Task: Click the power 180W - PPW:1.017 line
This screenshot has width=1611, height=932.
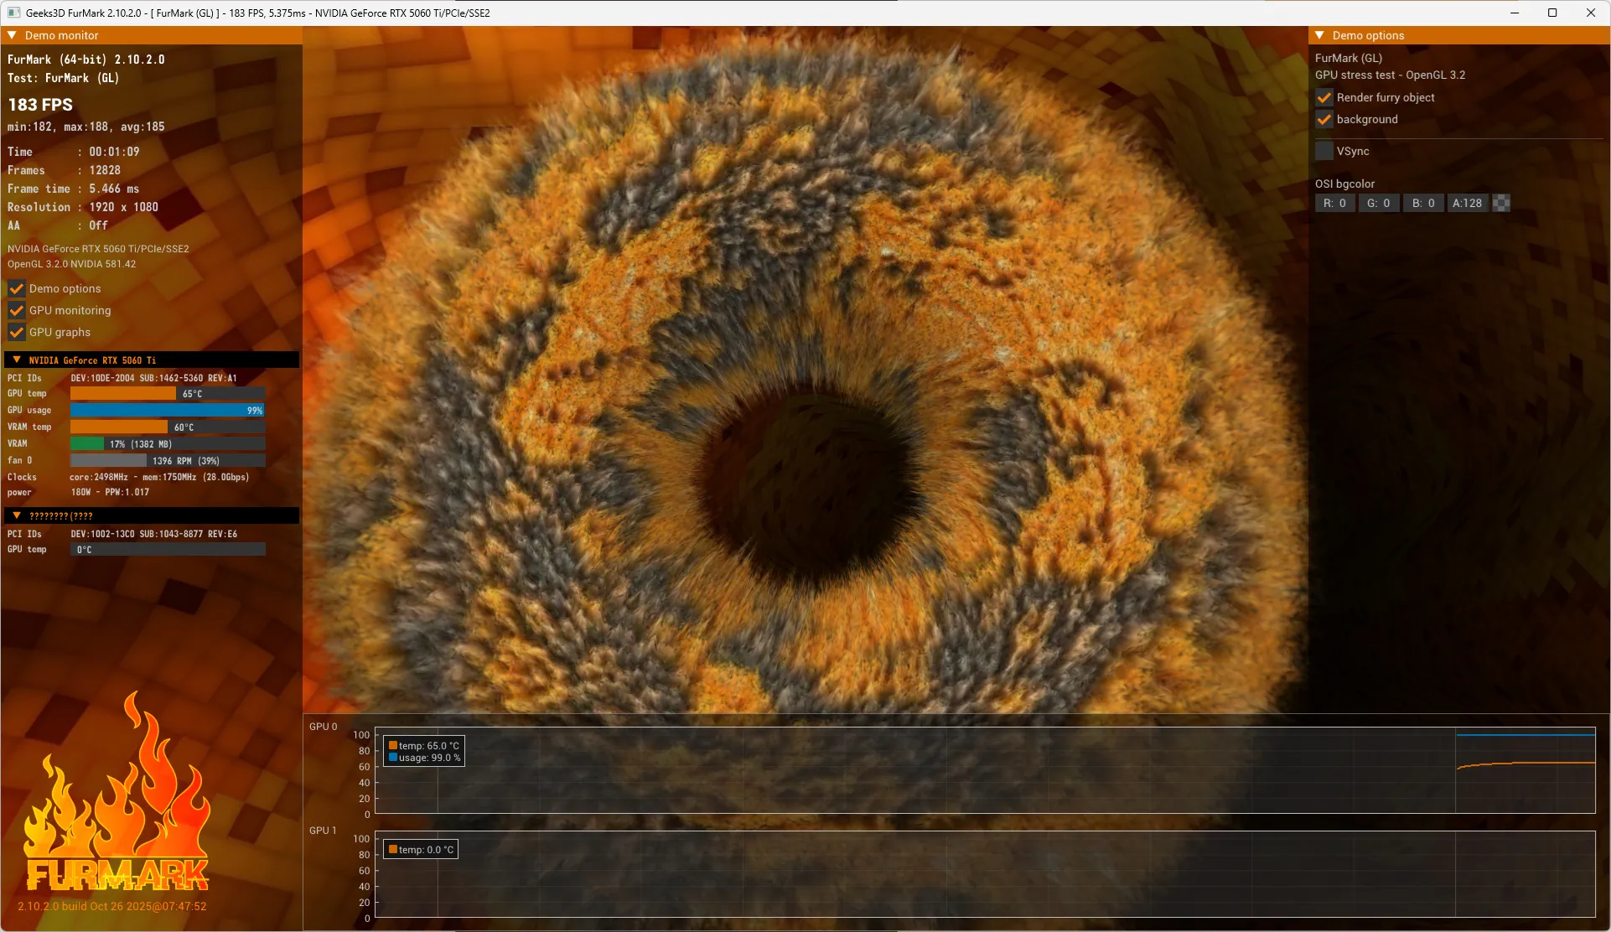Action: tap(110, 492)
